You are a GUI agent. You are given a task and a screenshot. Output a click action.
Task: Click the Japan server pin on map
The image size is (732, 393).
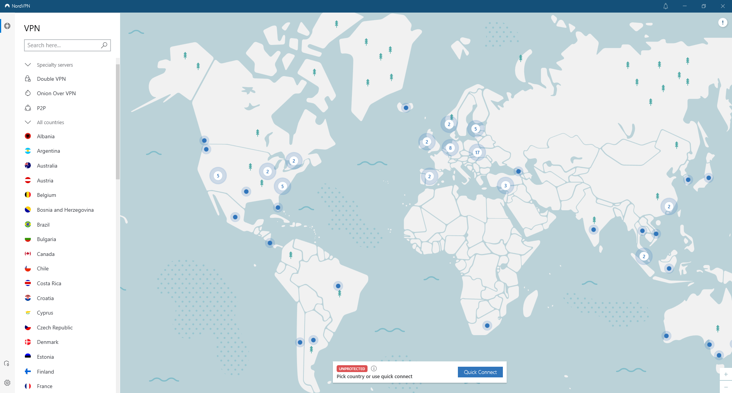pyautogui.click(x=709, y=178)
